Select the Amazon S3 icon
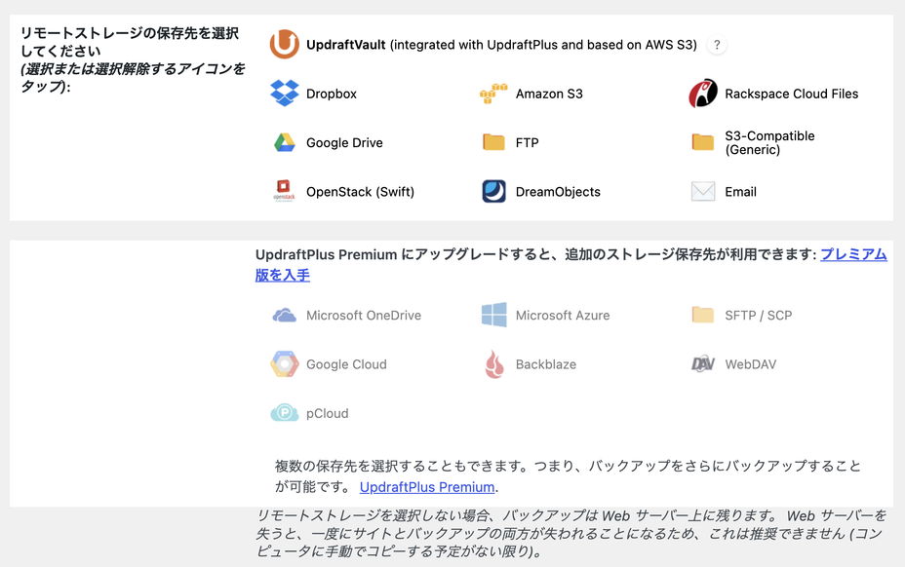 coord(493,94)
